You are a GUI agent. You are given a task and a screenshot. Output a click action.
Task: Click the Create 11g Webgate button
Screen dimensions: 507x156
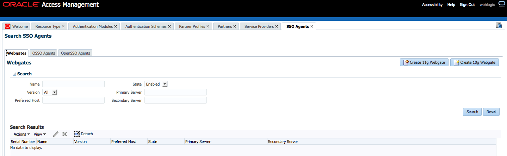[x=424, y=62]
